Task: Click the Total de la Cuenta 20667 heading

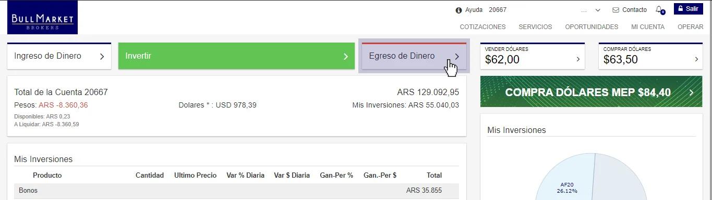Action: (x=61, y=92)
